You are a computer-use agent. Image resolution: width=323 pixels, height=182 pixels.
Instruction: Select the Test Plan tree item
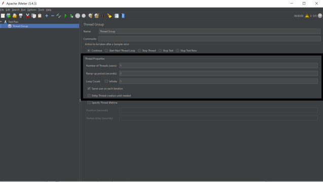pyautogui.click(x=13, y=22)
